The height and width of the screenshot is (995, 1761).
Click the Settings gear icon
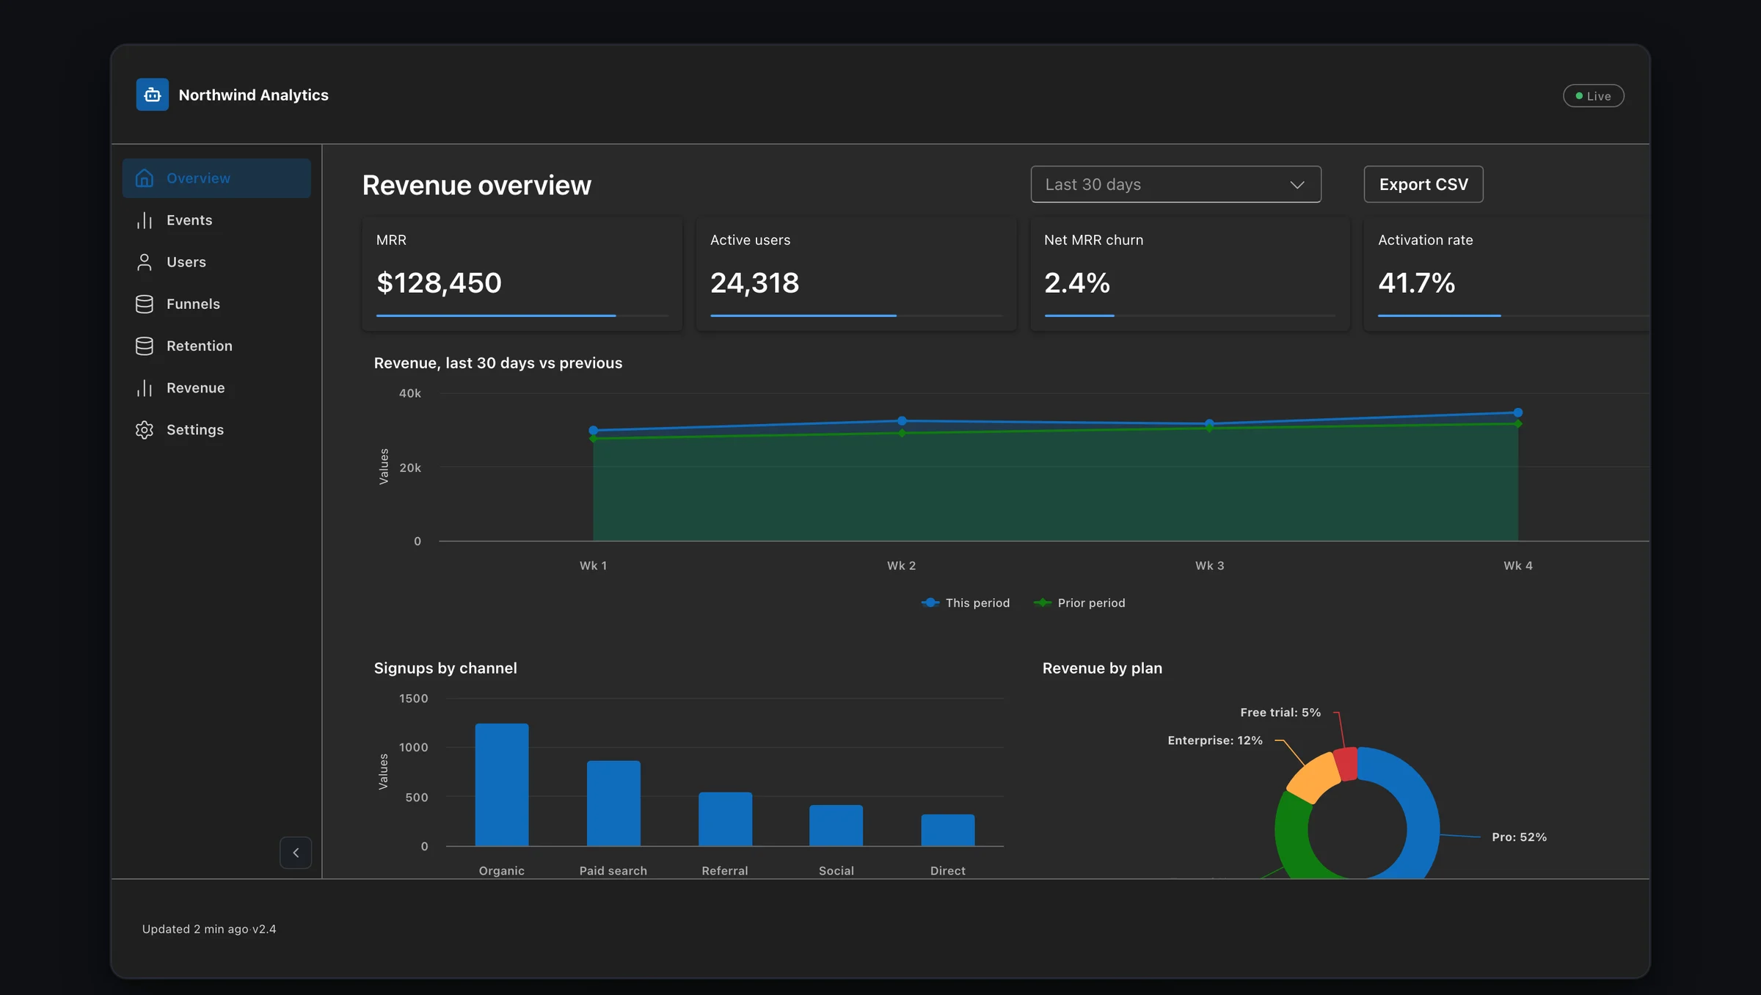click(x=145, y=430)
